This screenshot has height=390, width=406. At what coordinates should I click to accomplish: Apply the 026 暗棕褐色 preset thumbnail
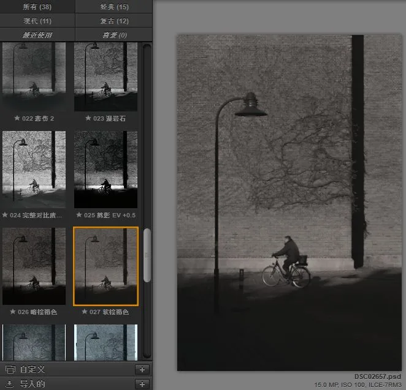pyautogui.click(x=34, y=266)
